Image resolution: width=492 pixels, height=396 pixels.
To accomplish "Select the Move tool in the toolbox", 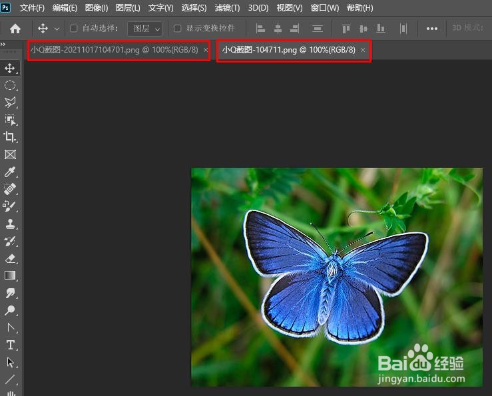I will point(10,68).
